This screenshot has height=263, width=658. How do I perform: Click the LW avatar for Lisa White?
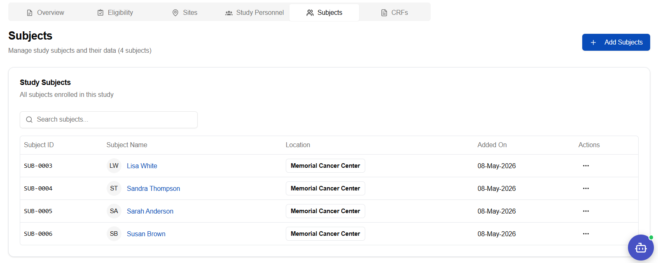[114, 166]
